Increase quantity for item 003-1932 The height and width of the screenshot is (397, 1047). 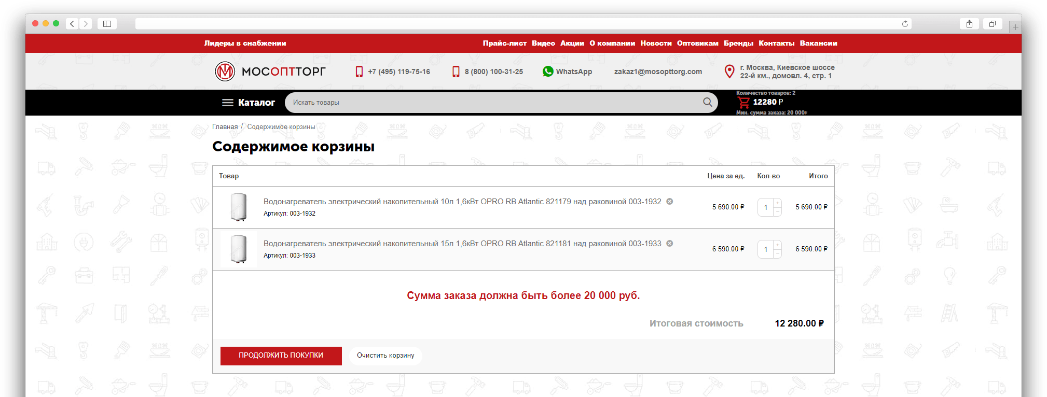point(778,203)
